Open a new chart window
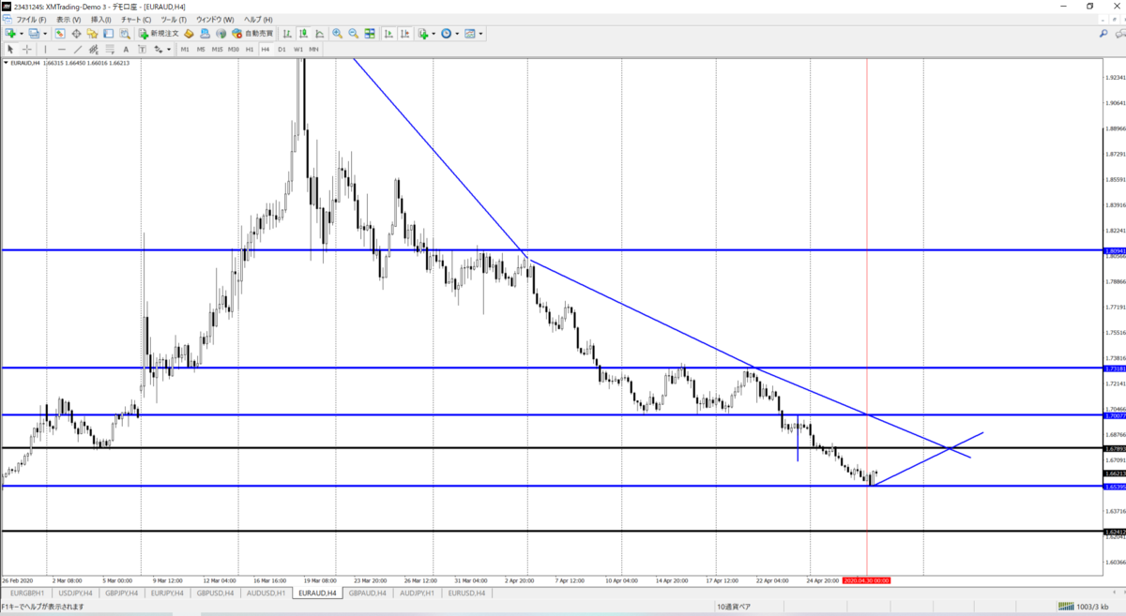This screenshot has height=616, width=1126. pos(9,34)
